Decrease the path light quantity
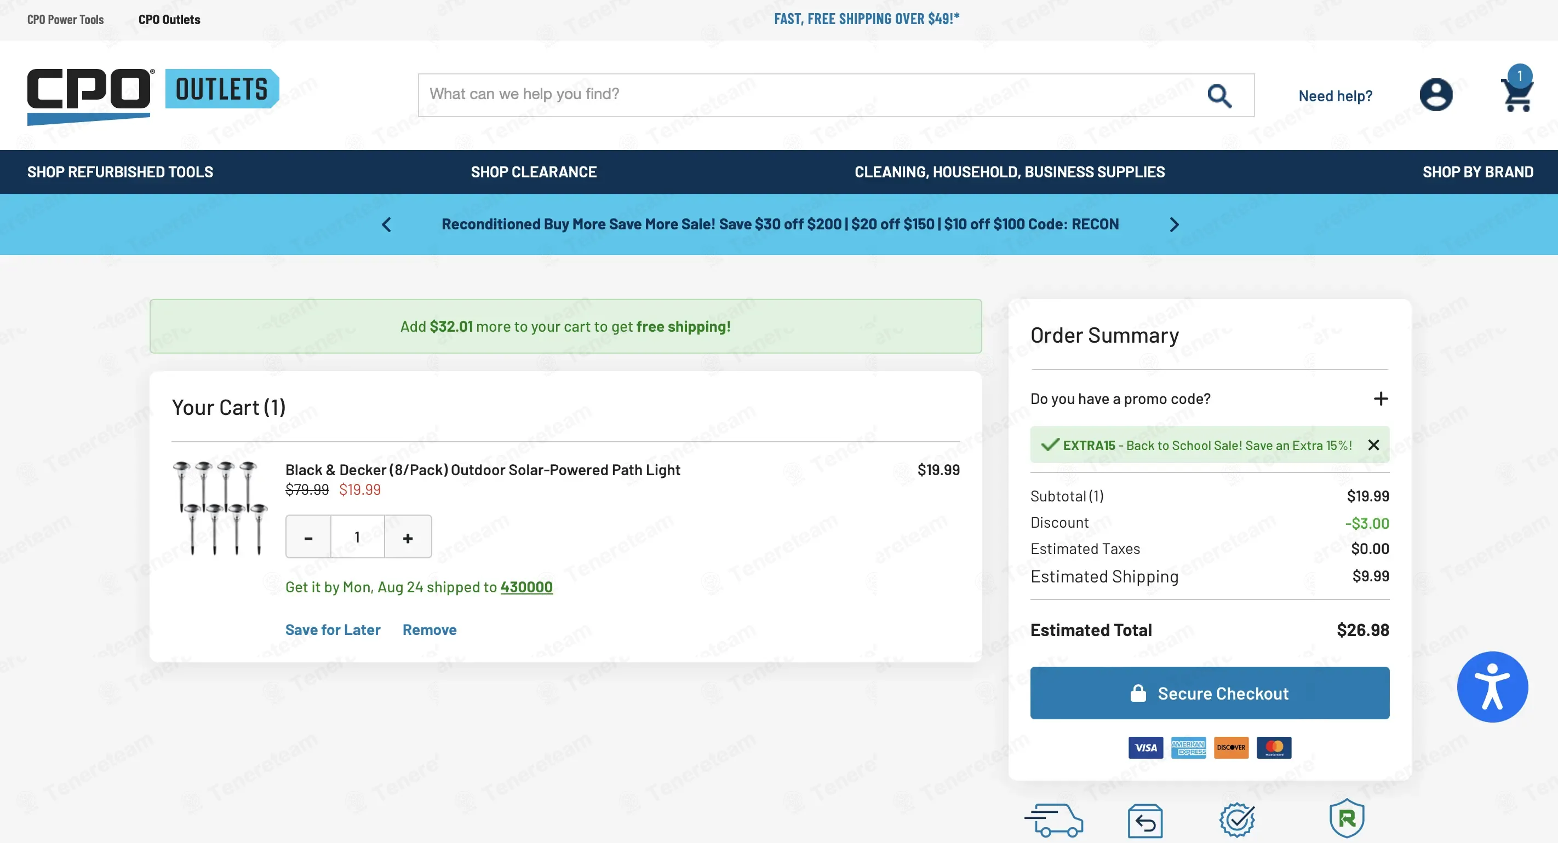 308,536
